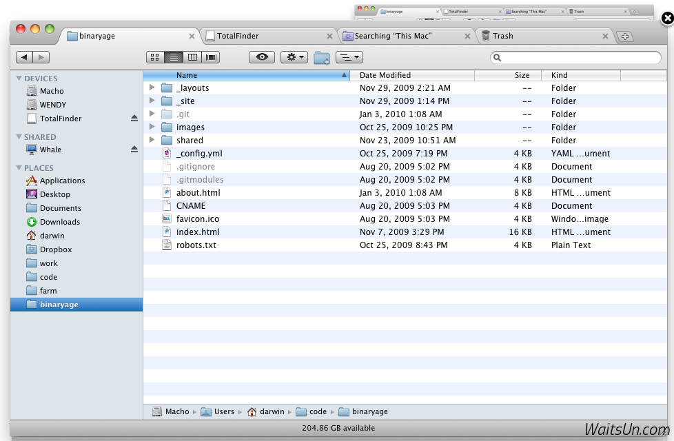Image resolution: width=674 pixels, height=441 pixels.
Task: Expand the images folder disclosure triangle
Action: pos(152,127)
